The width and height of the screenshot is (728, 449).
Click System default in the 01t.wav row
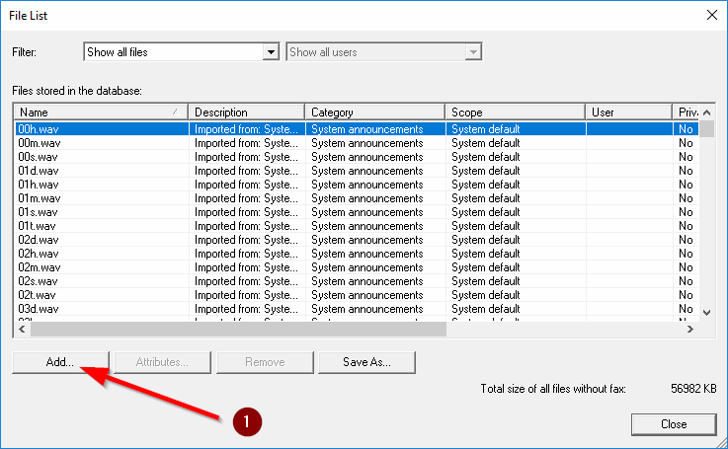(x=486, y=226)
